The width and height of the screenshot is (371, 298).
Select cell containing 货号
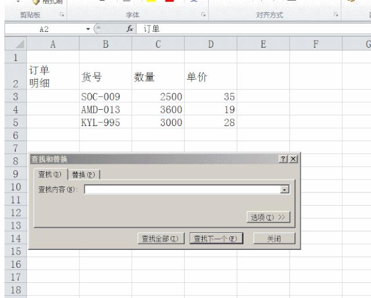[x=106, y=77]
